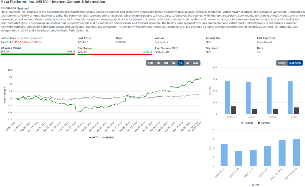The width and height of the screenshot is (305, 187).
Task: Click the USD mn axis label
Action: click(x=210, y=91)
